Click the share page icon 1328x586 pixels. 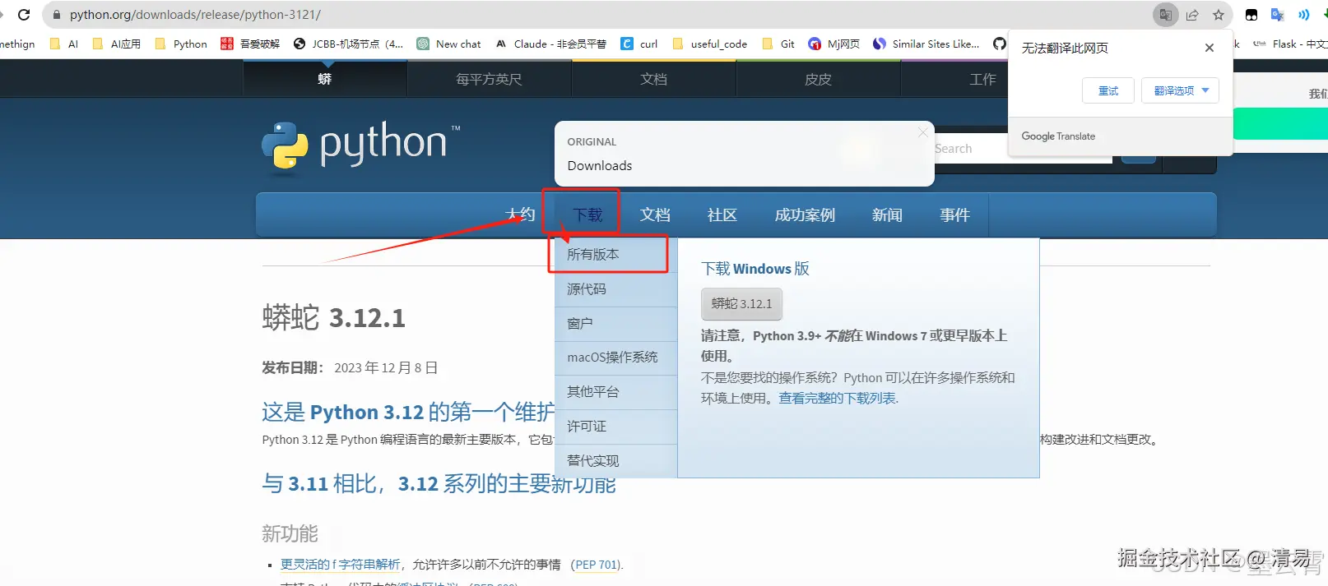(1192, 15)
